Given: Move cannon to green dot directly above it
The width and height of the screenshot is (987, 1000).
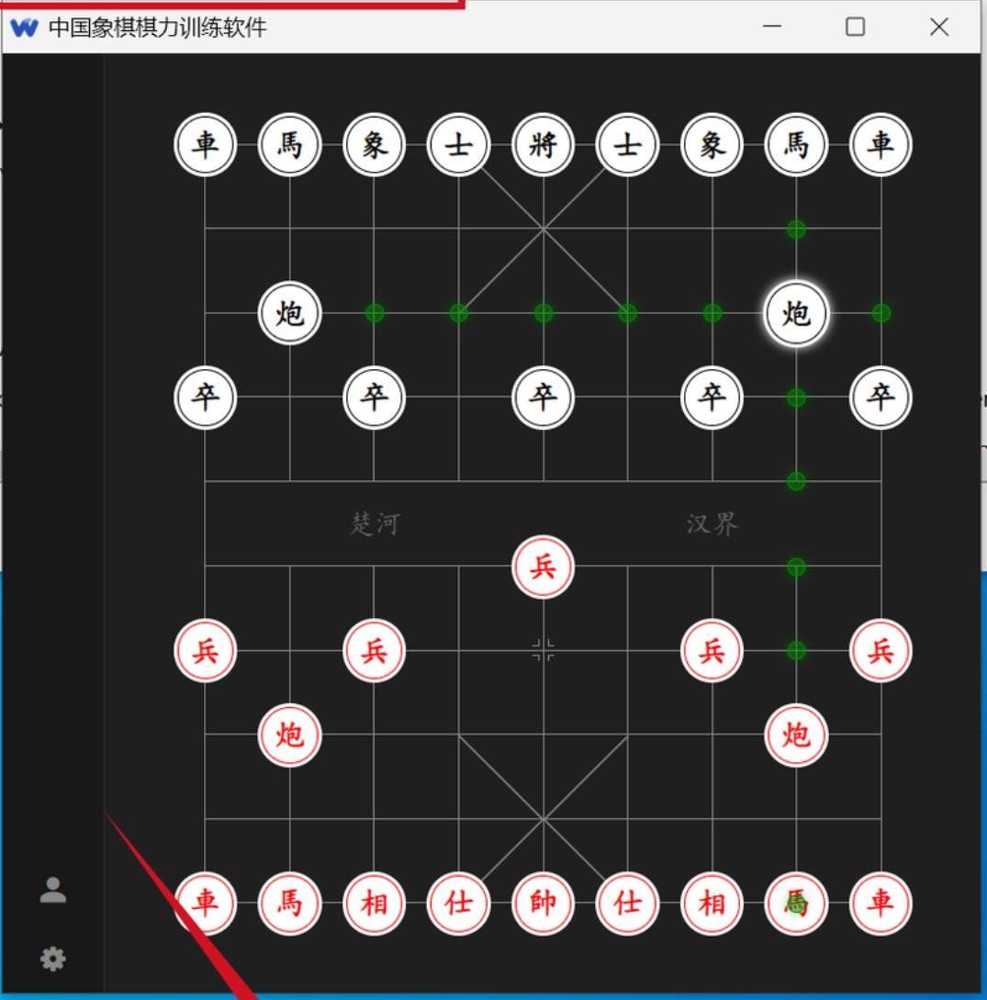Looking at the screenshot, I should tap(796, 229).
